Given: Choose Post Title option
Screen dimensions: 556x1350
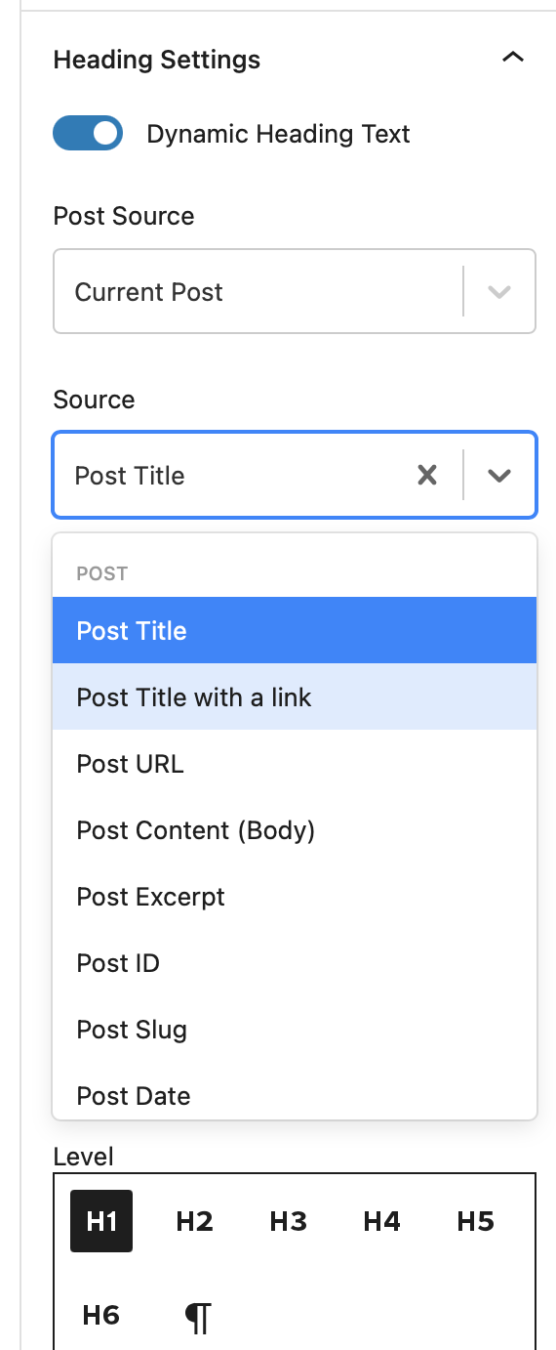Looking at the screenshot, I should pos(295,630).
